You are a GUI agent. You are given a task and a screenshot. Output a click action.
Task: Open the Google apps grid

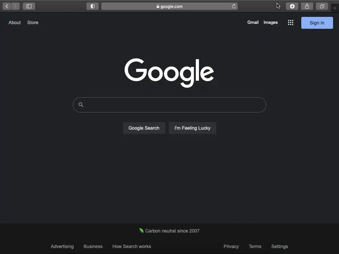291,22
